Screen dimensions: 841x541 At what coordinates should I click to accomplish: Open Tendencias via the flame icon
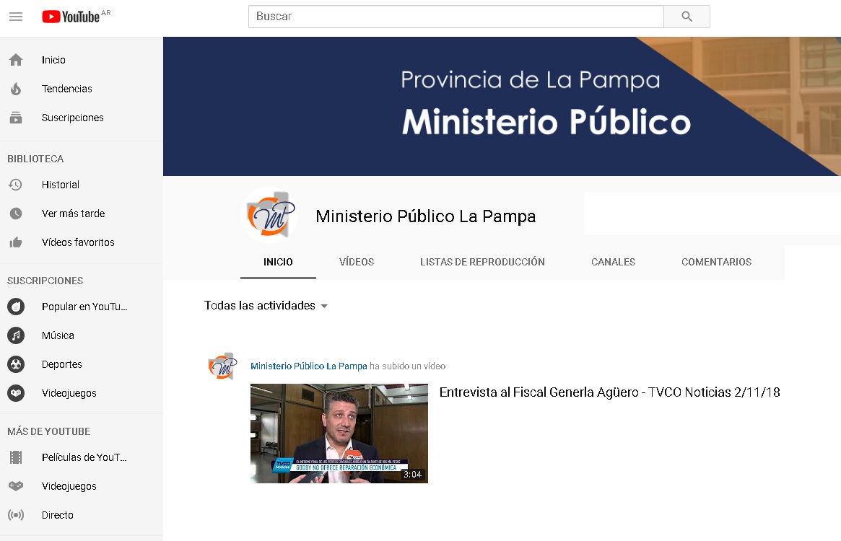(15, 89)
